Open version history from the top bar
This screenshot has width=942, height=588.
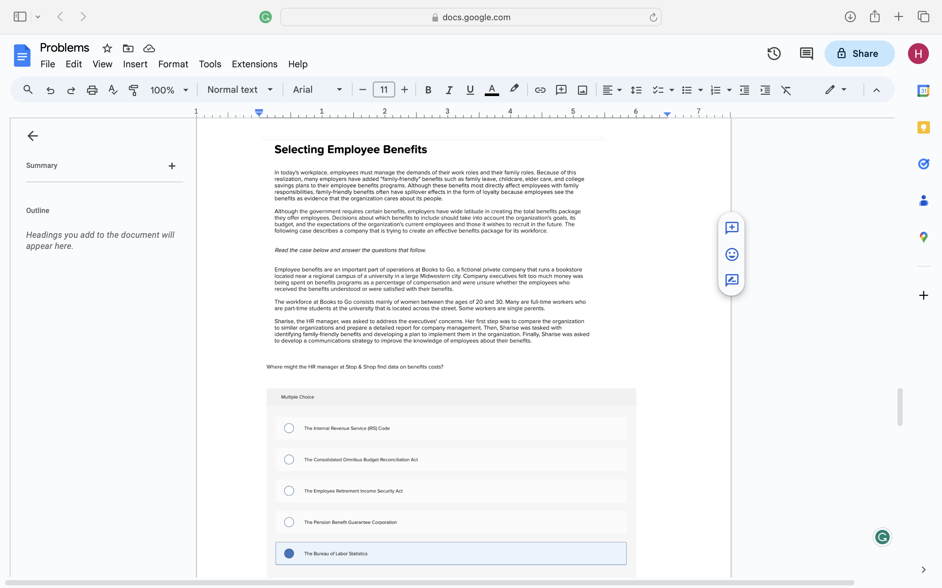click(x=774, y=53)
